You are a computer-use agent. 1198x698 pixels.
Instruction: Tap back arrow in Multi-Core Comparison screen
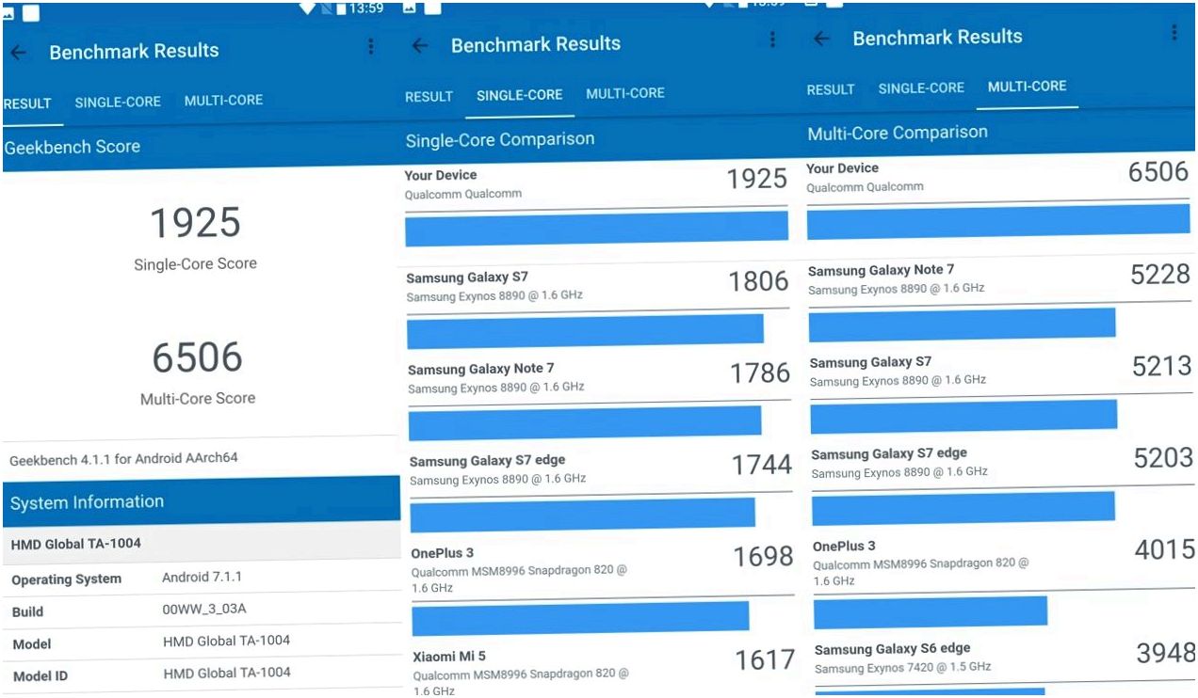[x=821, y=39]
